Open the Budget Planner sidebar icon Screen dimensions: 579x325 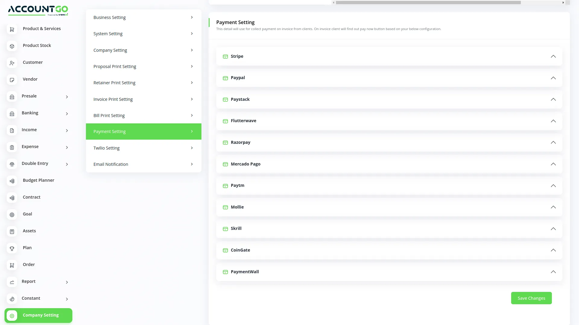click(12, 181)
